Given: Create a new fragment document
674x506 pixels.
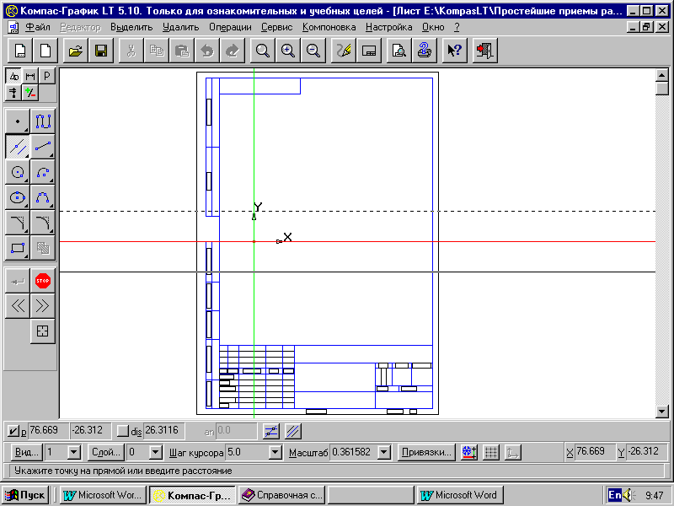Looking at the screenshot, I should pos(45,51).
